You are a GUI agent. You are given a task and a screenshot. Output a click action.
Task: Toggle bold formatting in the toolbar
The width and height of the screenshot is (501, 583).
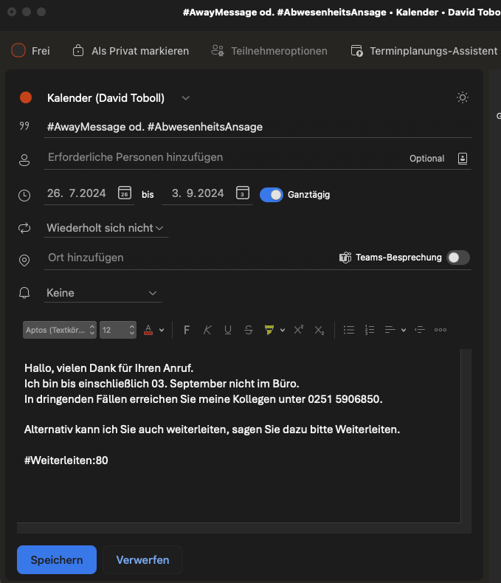[187, 330]
